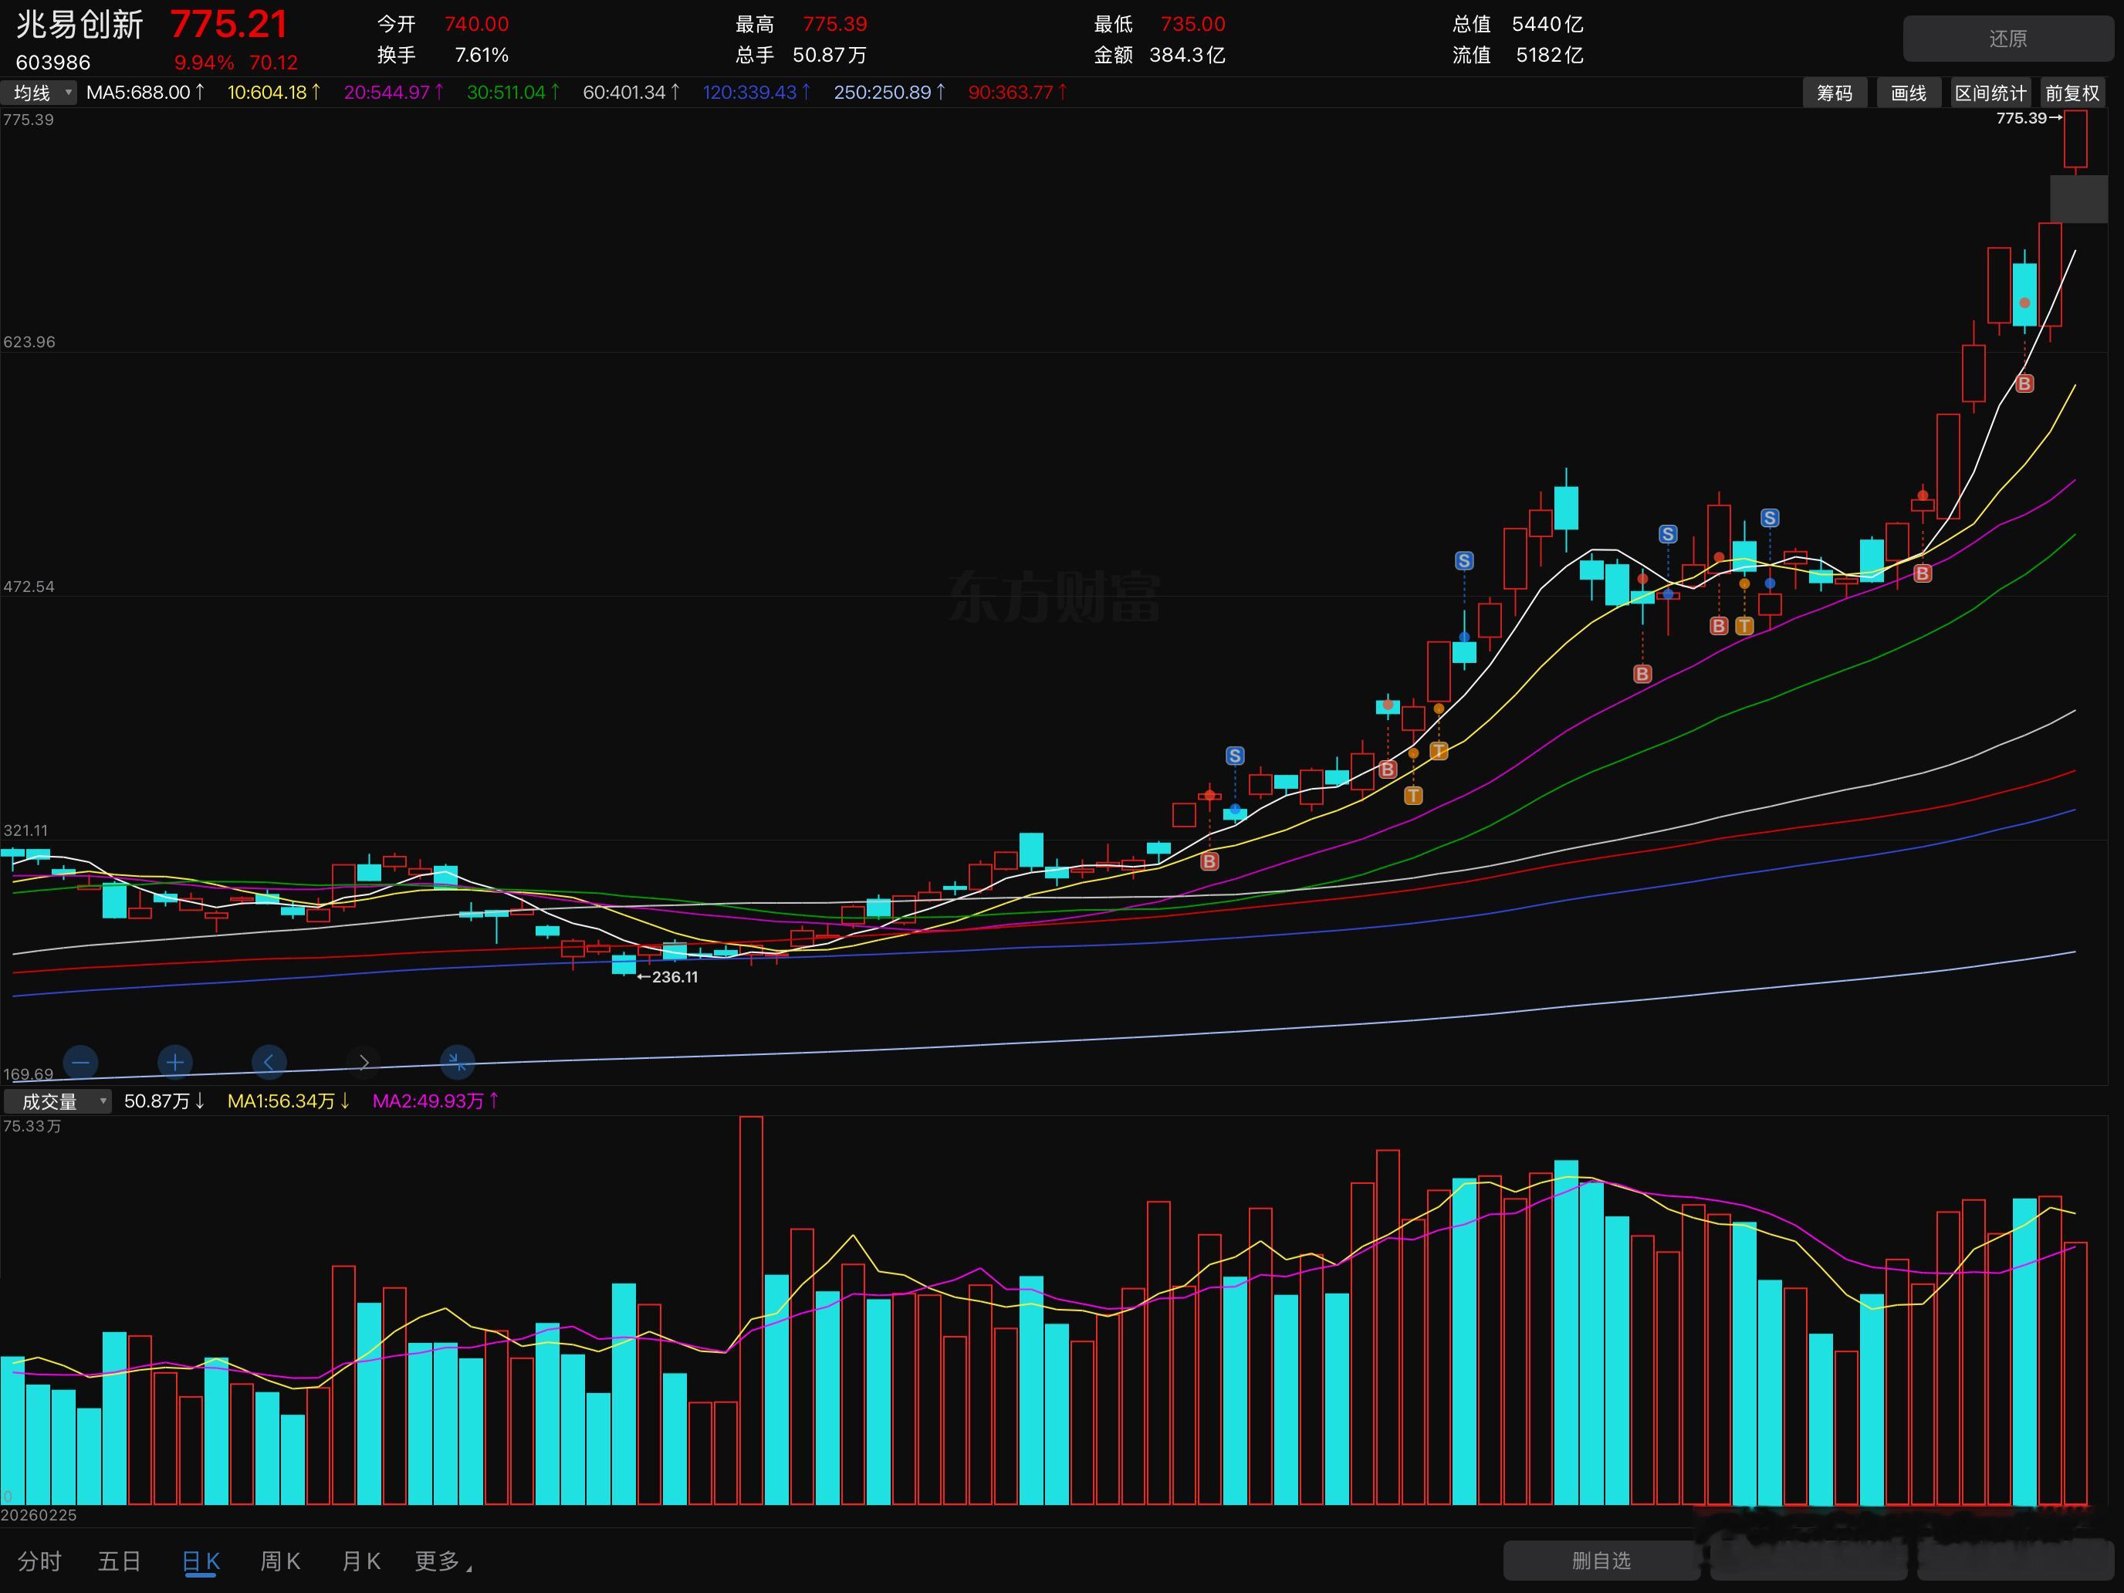
Task: Open 区间统计 range statistics
Action: pyautogui.click(x=1990, y=92)
